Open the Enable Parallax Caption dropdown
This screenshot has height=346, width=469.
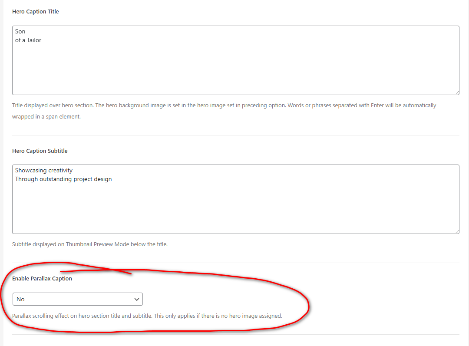click(x=77, y=299)
